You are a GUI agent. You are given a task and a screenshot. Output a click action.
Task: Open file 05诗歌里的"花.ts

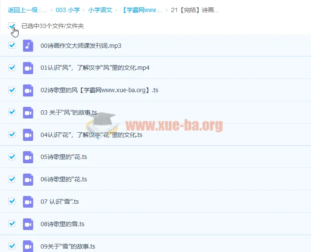pos(64,157)
